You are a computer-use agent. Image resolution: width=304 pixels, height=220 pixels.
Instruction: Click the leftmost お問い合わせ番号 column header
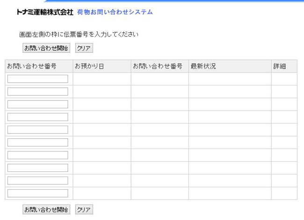pos(32,66)
